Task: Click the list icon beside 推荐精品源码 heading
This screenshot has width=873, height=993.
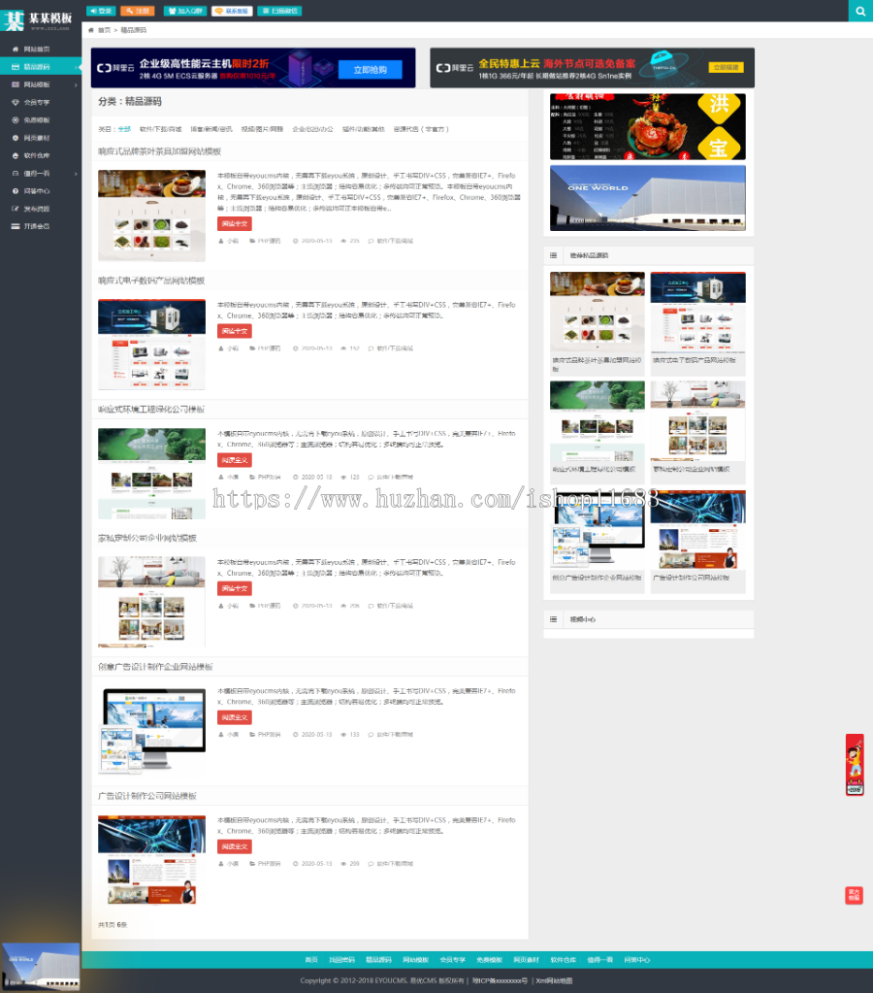Action: [553, 255]
